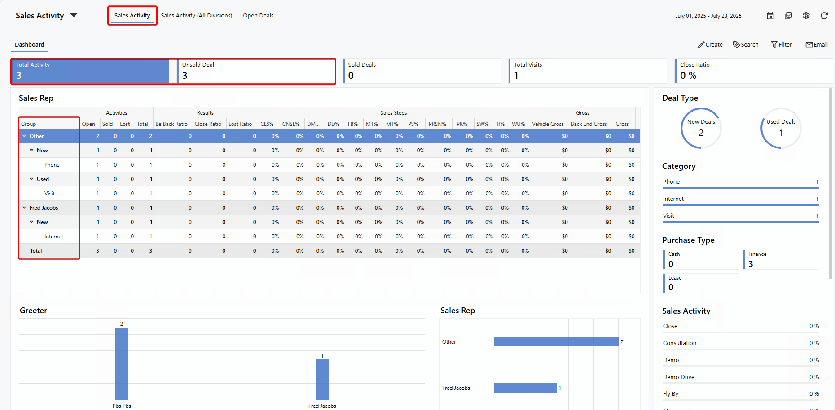The width and height of the screenshot is (835, 410).
Task: Select the Dashboard tab
Action: click(x=30, y=45)
